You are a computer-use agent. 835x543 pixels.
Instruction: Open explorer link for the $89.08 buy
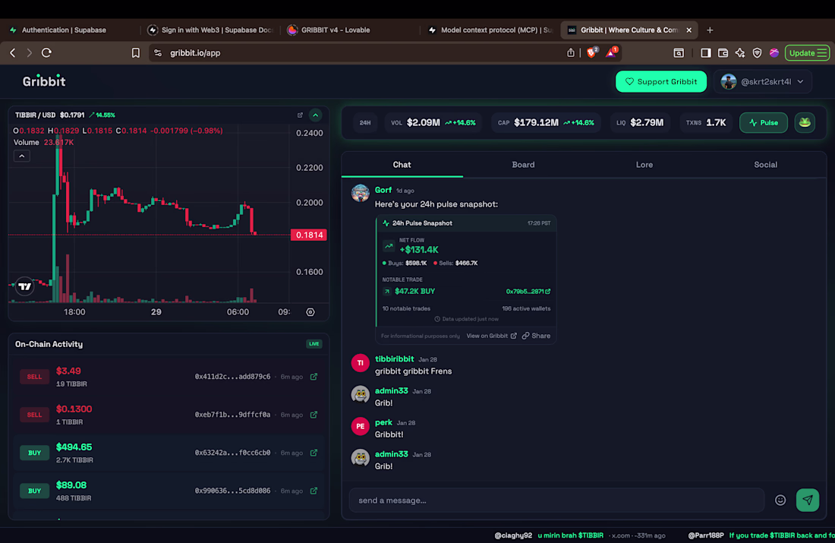314,491
